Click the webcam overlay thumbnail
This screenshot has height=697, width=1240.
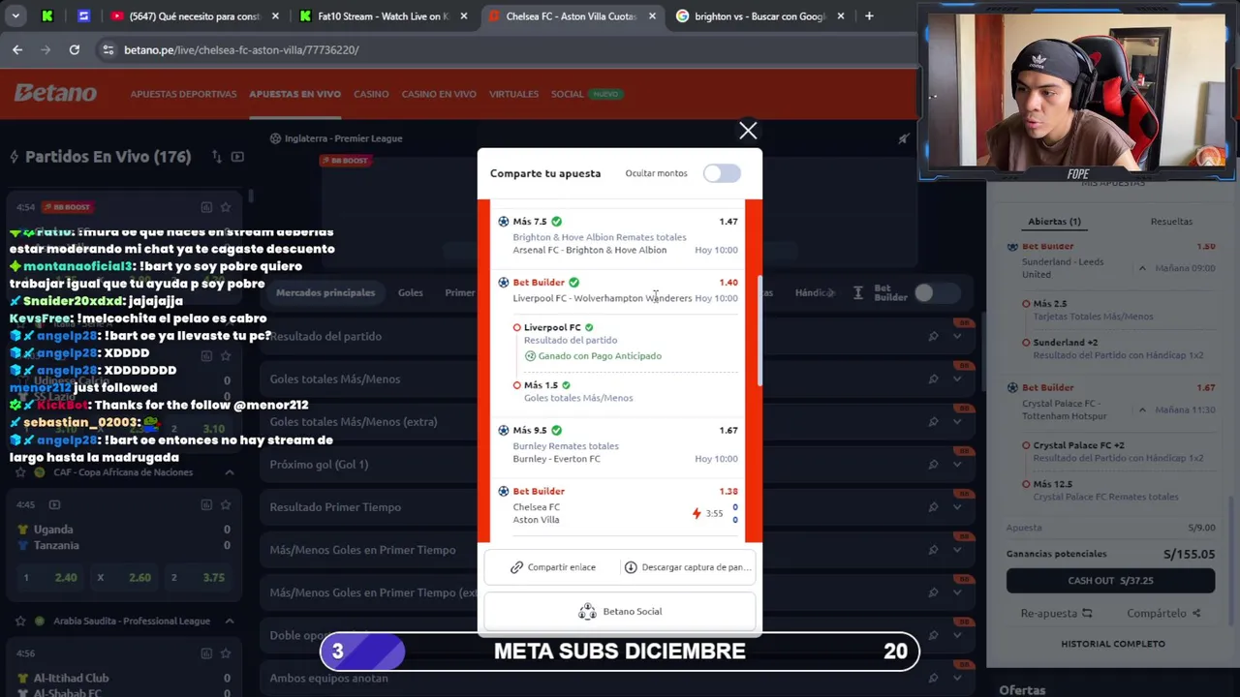pyautogui.click(x=1077, y=92)
